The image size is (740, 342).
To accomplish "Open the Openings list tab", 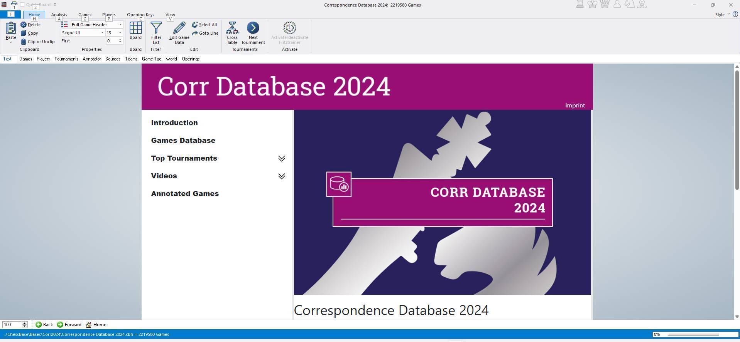I will click(x=191, y=59).
